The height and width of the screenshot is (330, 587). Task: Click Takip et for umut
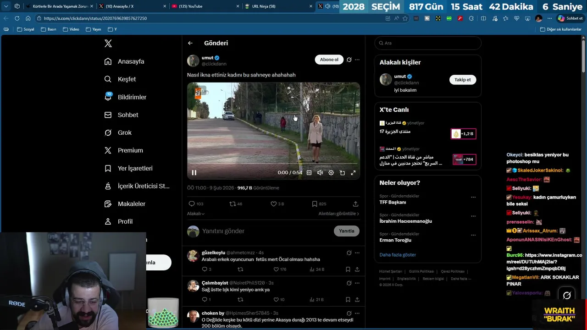462,80
